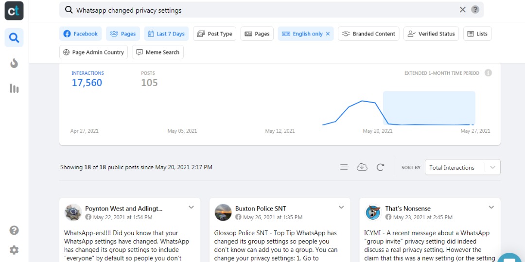Open the Buxton Police SNT page name
Viewport: 525px width, 262px height.
pos(261,209)
